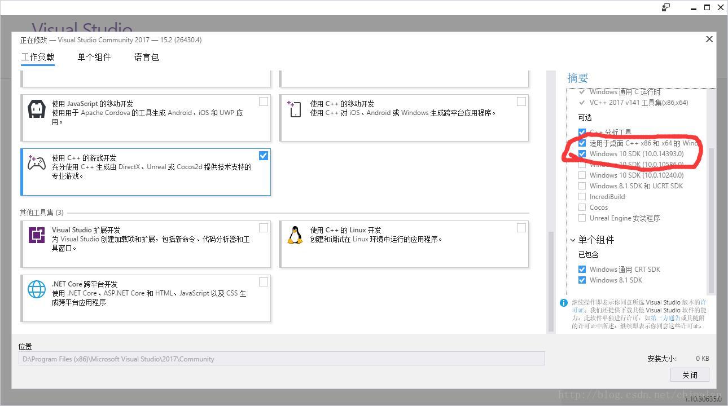The height and width of the screenshot is (406, 728).
Task: Select the .NET Core 跨平台开发 card title
Action: pyautogui.click(x=84, y=284)
